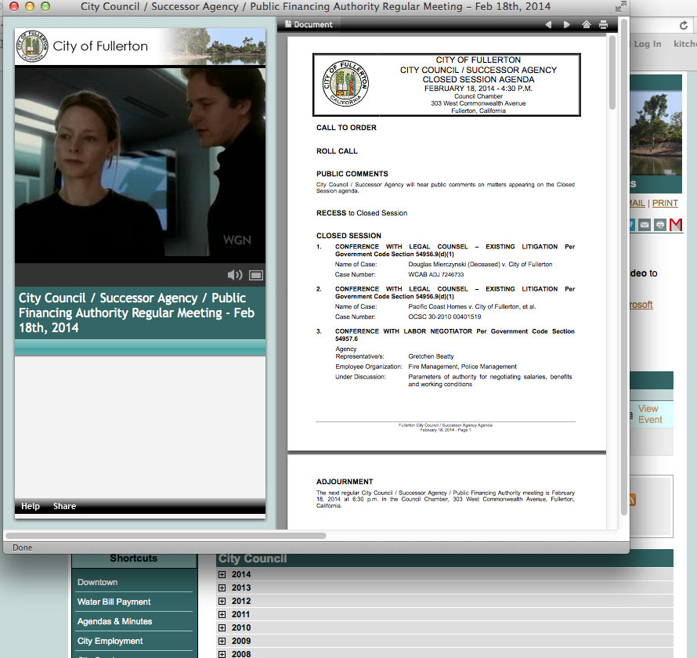697x658 pixels.
Task: Mute the video with the speaker icon
Action: [x=234, y=275]
